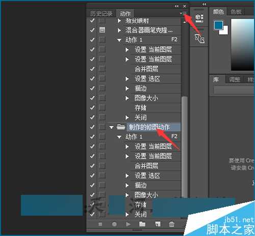This screenshot has width=255, height=236.
Task: Uncheck the 渐变映射 action checkmark
Action: [92, 21]
